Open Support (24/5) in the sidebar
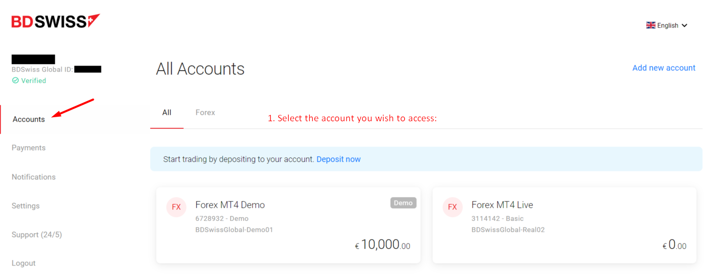Viewport: 720px width, 276px height. [x=37, y=234]
